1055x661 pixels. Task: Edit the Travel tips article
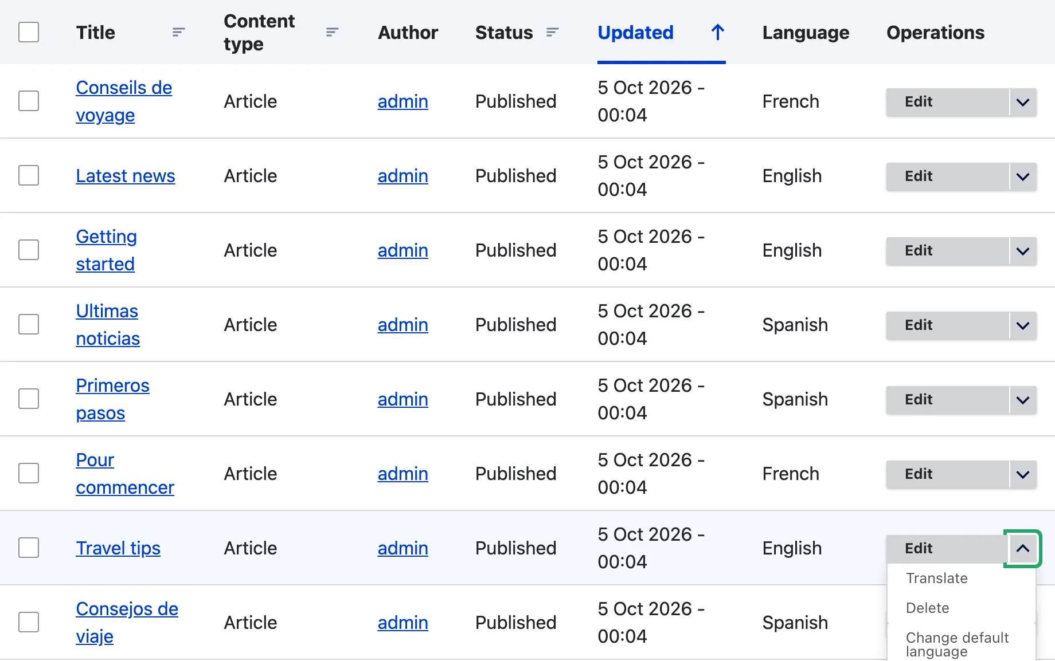[x=946, y=549]
